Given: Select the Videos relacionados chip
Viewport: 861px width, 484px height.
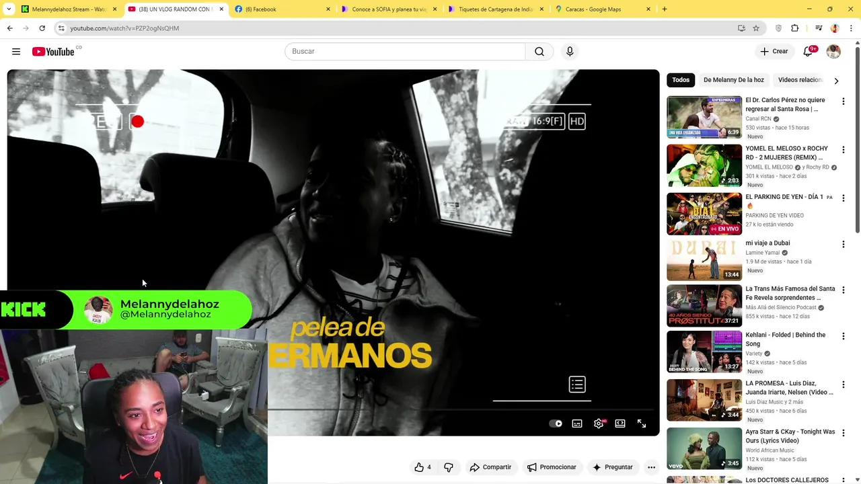Looking at the screenshot, I should pos(800,80).
